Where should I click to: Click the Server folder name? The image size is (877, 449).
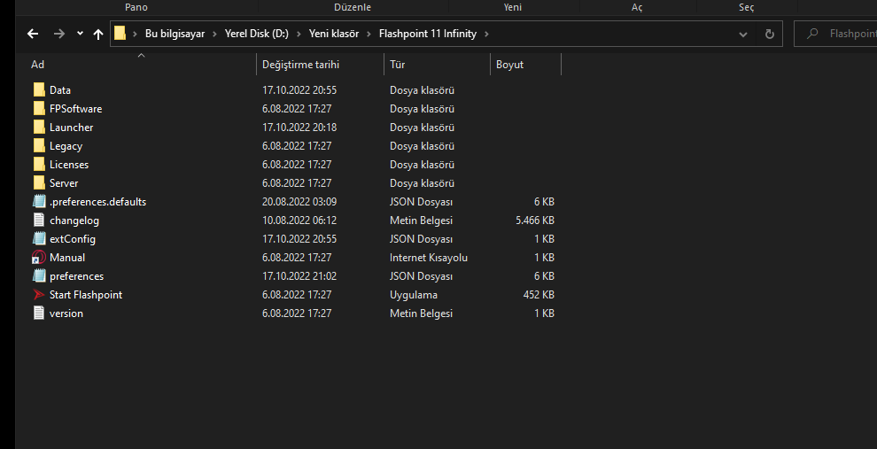[64, 182]
